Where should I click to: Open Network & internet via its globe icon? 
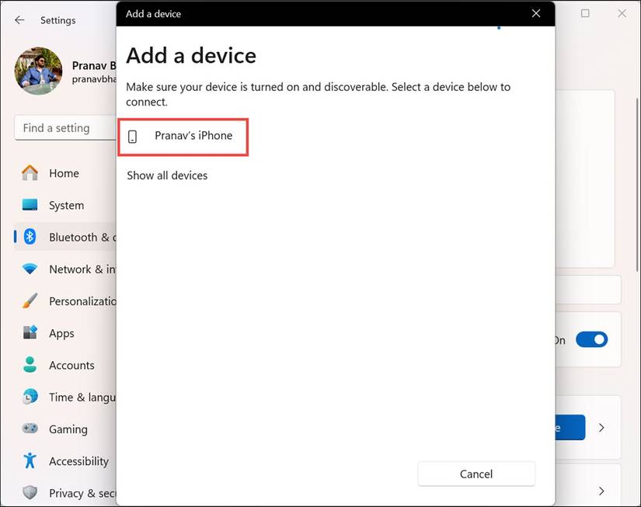[x=30, y=269]
